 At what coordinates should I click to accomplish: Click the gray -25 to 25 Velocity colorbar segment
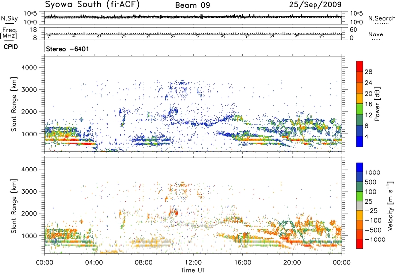pos(360,205)
